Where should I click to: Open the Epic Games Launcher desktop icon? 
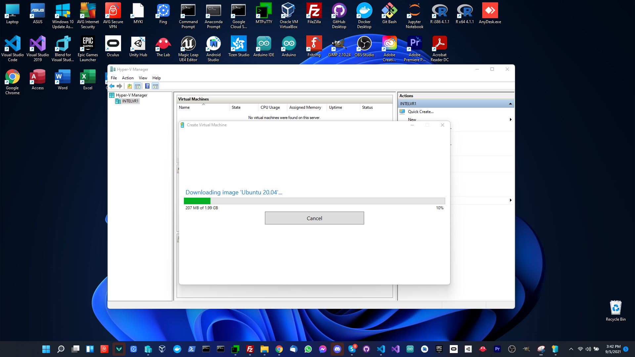click(88, 49)
